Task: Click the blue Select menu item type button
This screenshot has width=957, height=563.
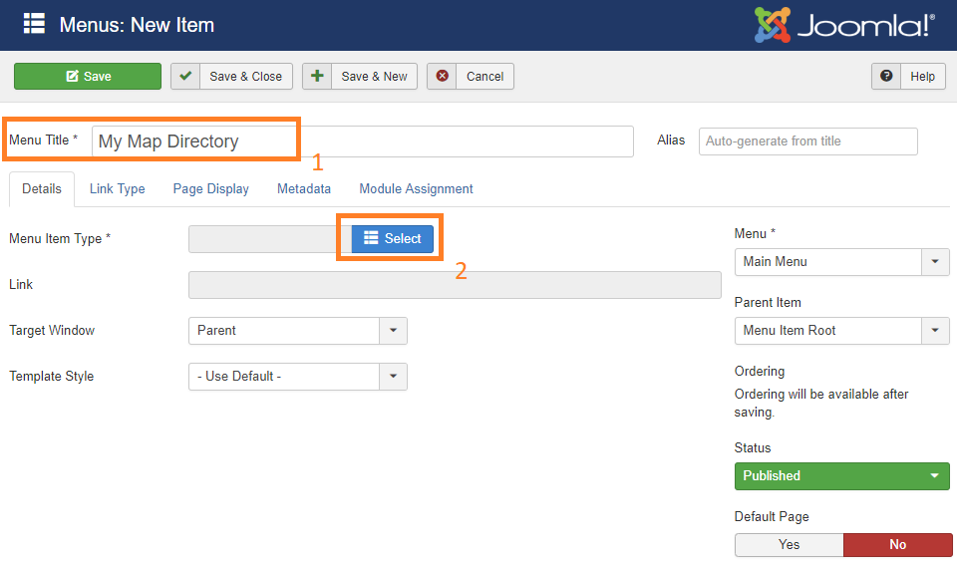Action: click(393, 238)
